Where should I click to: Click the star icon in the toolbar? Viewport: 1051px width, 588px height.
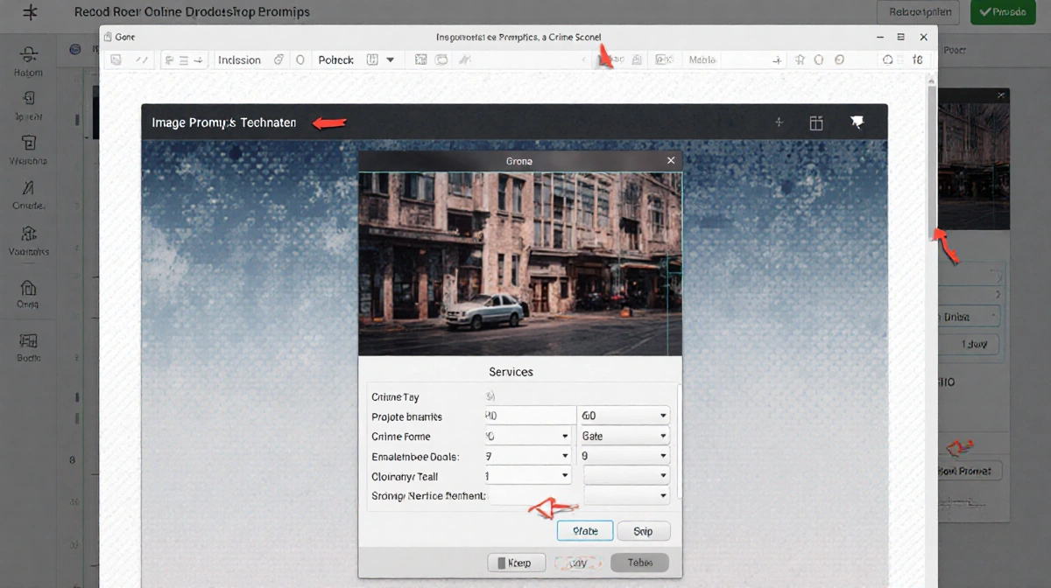pyautogui.click(x=799, y=59)
